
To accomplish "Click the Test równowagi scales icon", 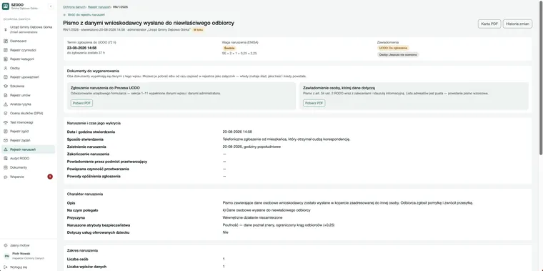I will [x=6, y=122].
